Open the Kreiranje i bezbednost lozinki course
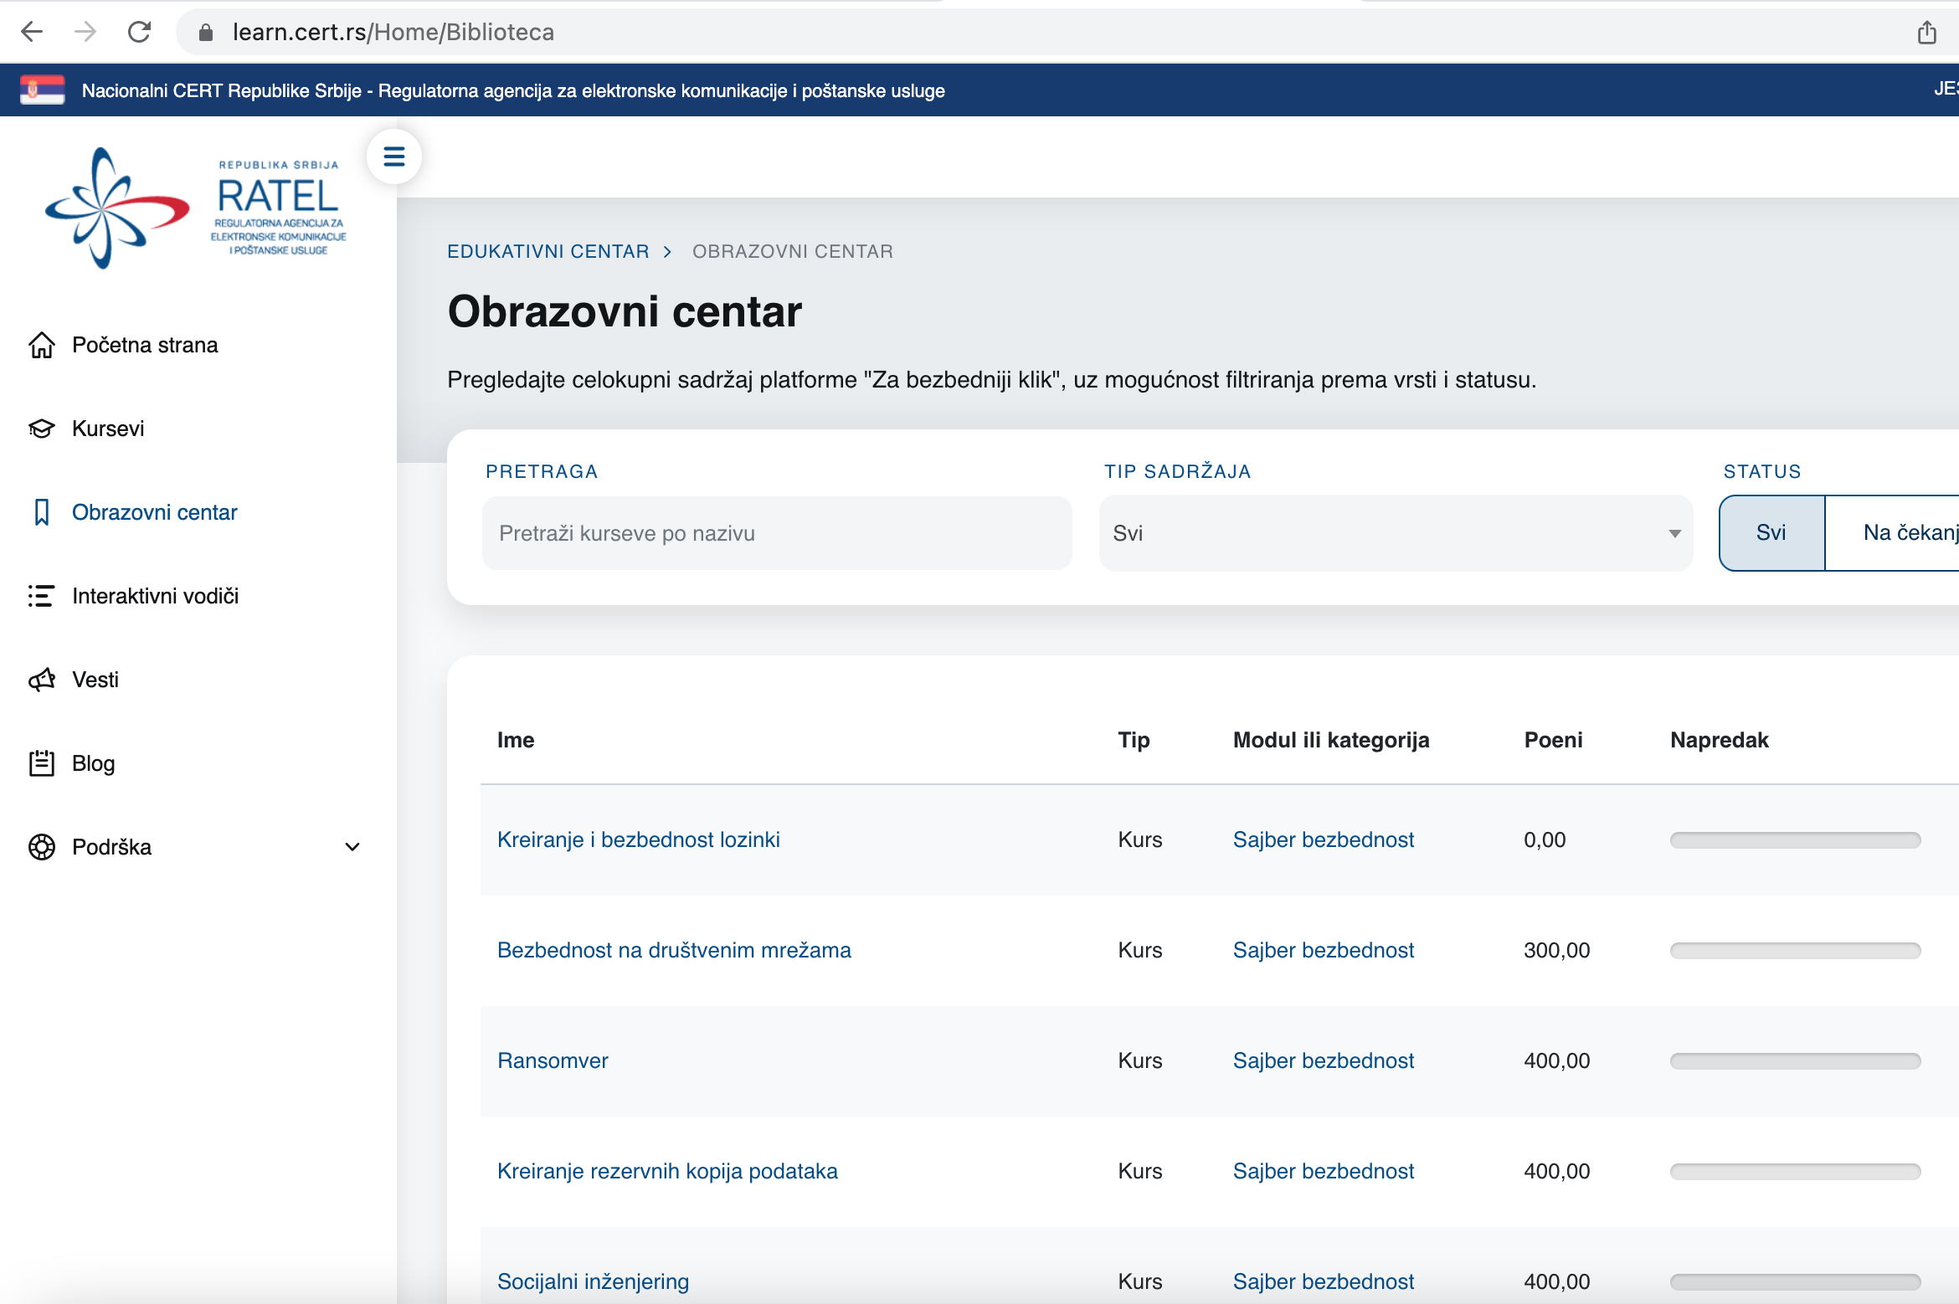 pyautogui.click(x=639, y=839)
